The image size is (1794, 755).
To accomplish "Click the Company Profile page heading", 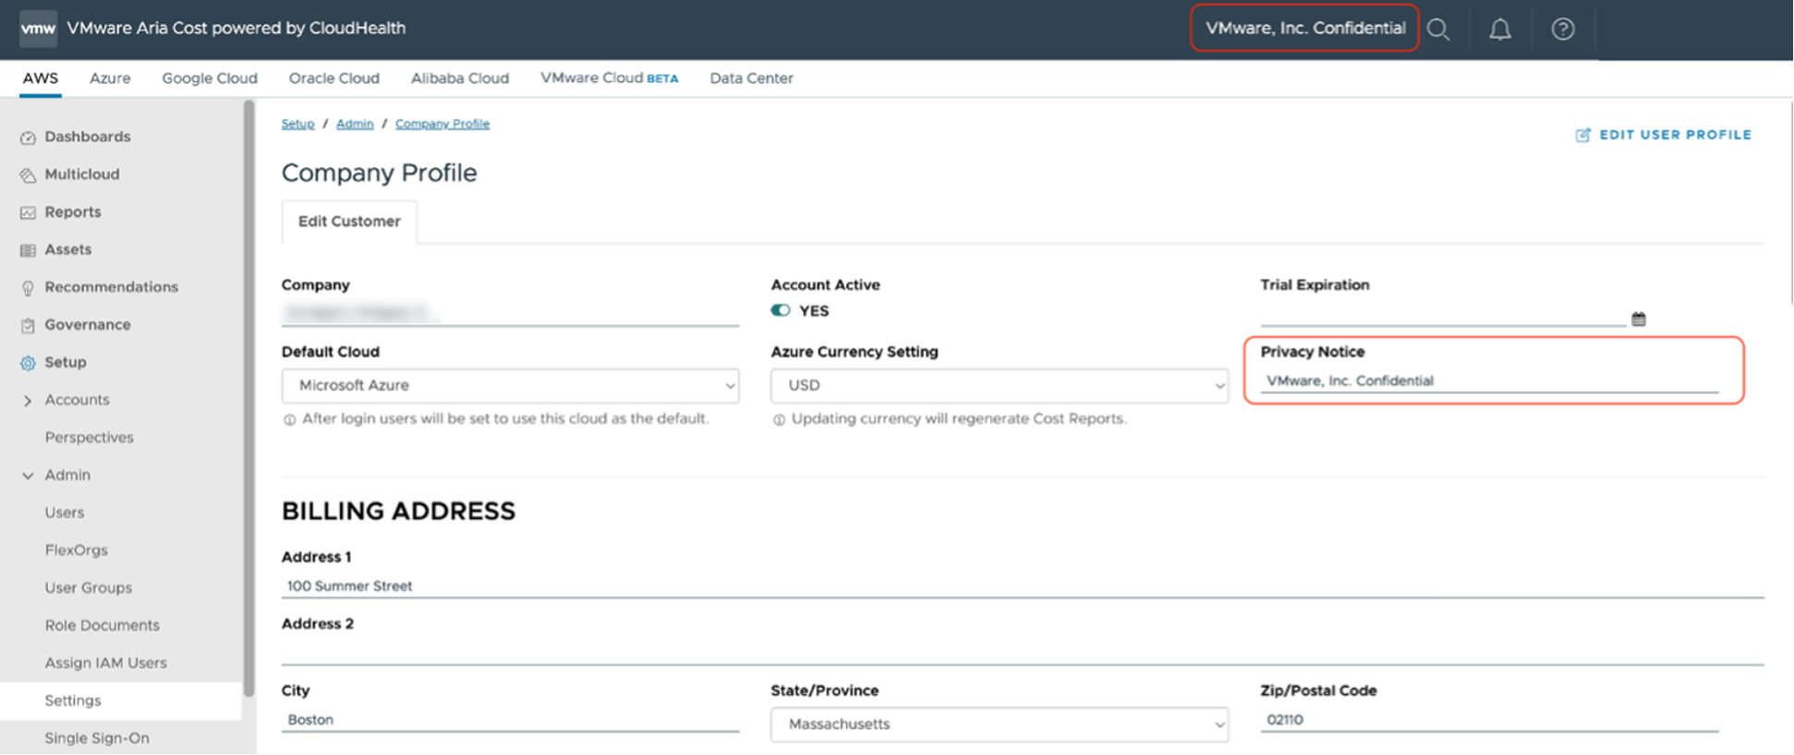I will tap(379, 173).
